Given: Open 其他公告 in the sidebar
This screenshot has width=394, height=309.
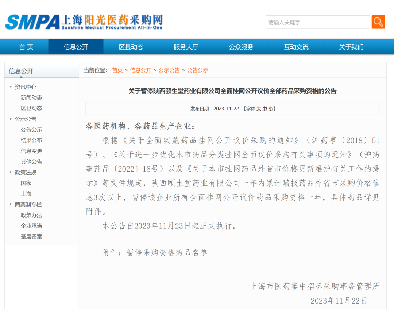Looking at the screenshot, I should [31, 162].
